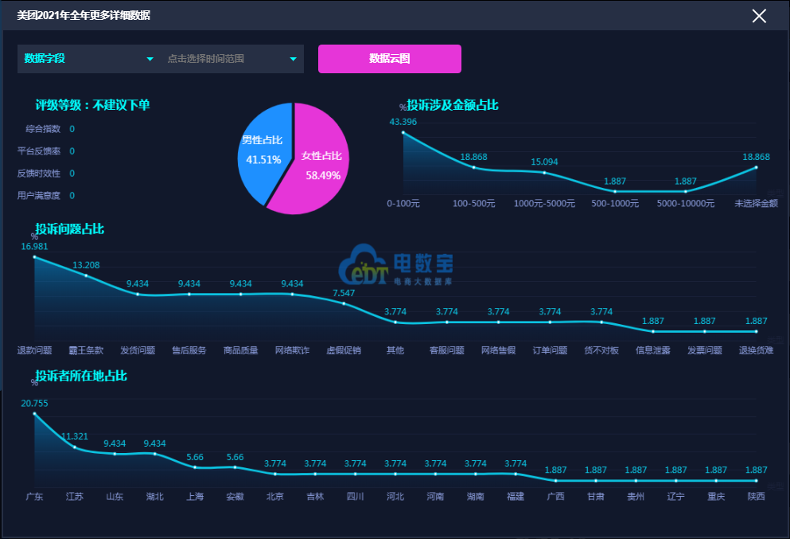Click the 上海 axis label
Viewport: 790px width, 539px height.
coord(195,497)
